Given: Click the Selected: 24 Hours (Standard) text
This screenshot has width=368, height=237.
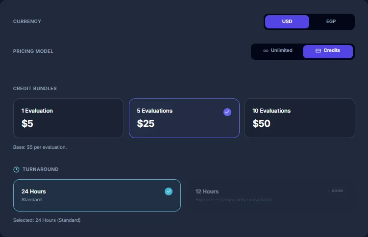Looking at the screenshot, I should 47,220.
